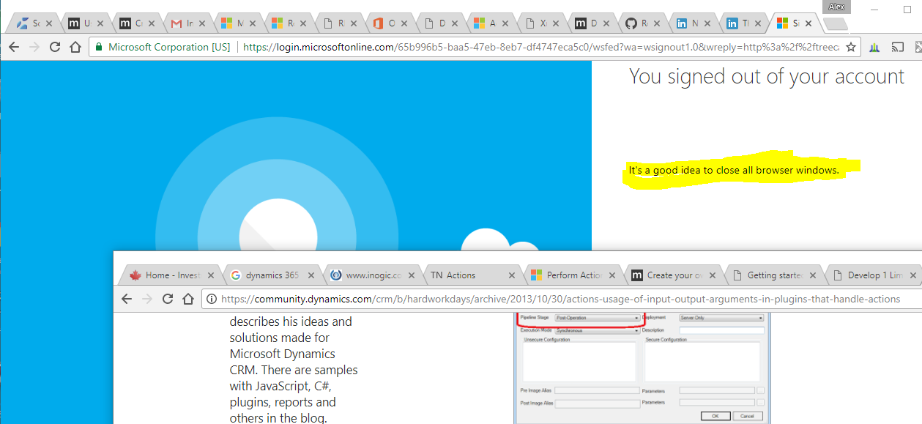Image resolution: width=922 pixels, height=424 pixels.
Task: Close the active sign-out tab labeled Si
Action: [x=808, y=24]
